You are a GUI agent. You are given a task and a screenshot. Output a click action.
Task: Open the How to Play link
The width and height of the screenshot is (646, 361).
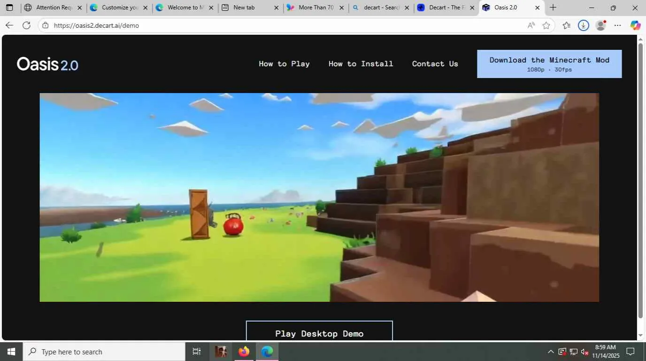tap(284, 64)
